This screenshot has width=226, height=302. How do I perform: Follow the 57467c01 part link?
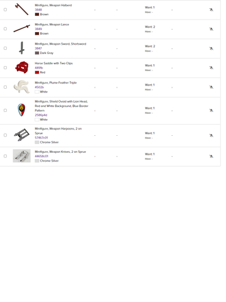(41, 138)
